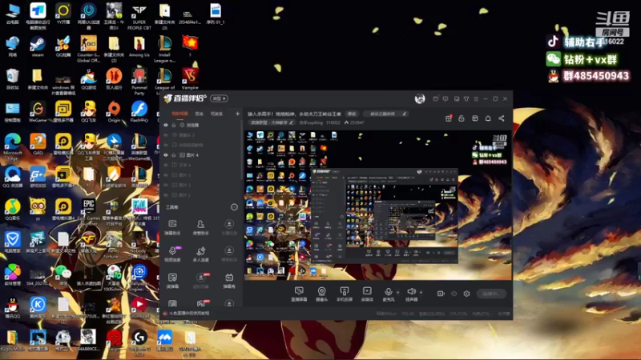Open the notification bell icon
Image resolution: width=641 pixels, height=360 pixels.
click(x=488, y=118)
